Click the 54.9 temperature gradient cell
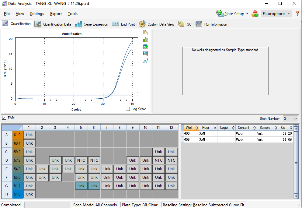 (17, 169)
